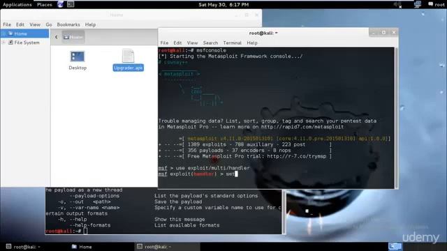This screenshot has height=251, width=447.
Task: Open File menu in file manager window
Action: (7, 24)
